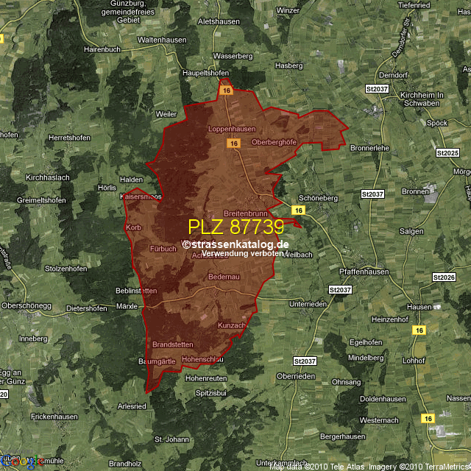Select the Breitenbrunn place label
Screen dimensions: 471x471
pos(244,213)
